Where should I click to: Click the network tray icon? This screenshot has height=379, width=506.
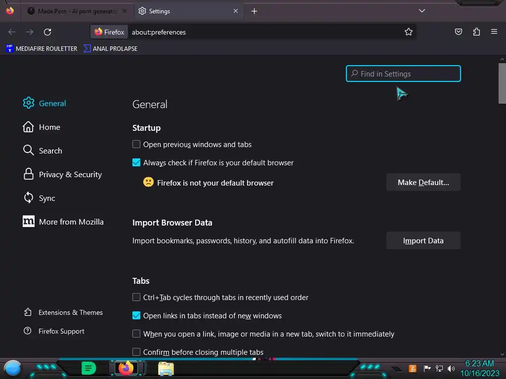439,368
